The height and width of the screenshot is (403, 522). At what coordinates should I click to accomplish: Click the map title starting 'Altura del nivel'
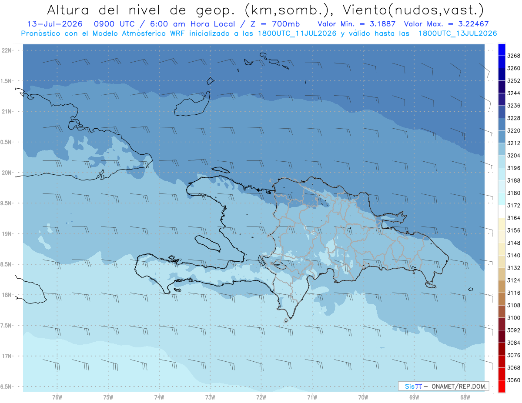(265, 10)
